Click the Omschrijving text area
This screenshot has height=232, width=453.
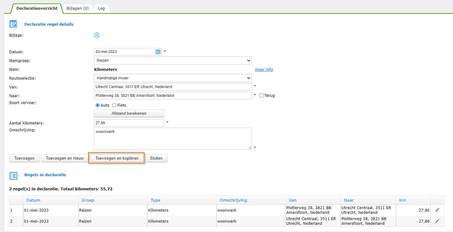(173, 139)
